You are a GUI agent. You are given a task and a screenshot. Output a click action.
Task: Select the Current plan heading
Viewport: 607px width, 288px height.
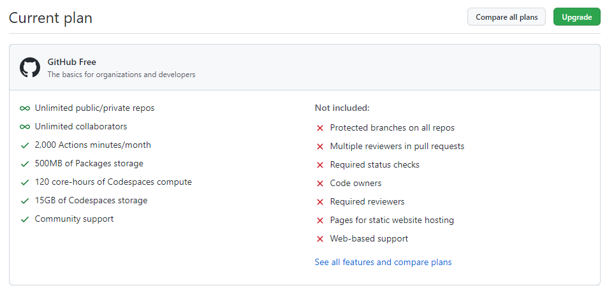(x=51, y=18)
